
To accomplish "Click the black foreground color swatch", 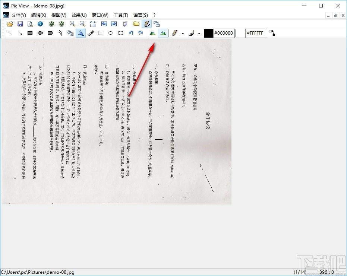I will click(x=208, y=33).
